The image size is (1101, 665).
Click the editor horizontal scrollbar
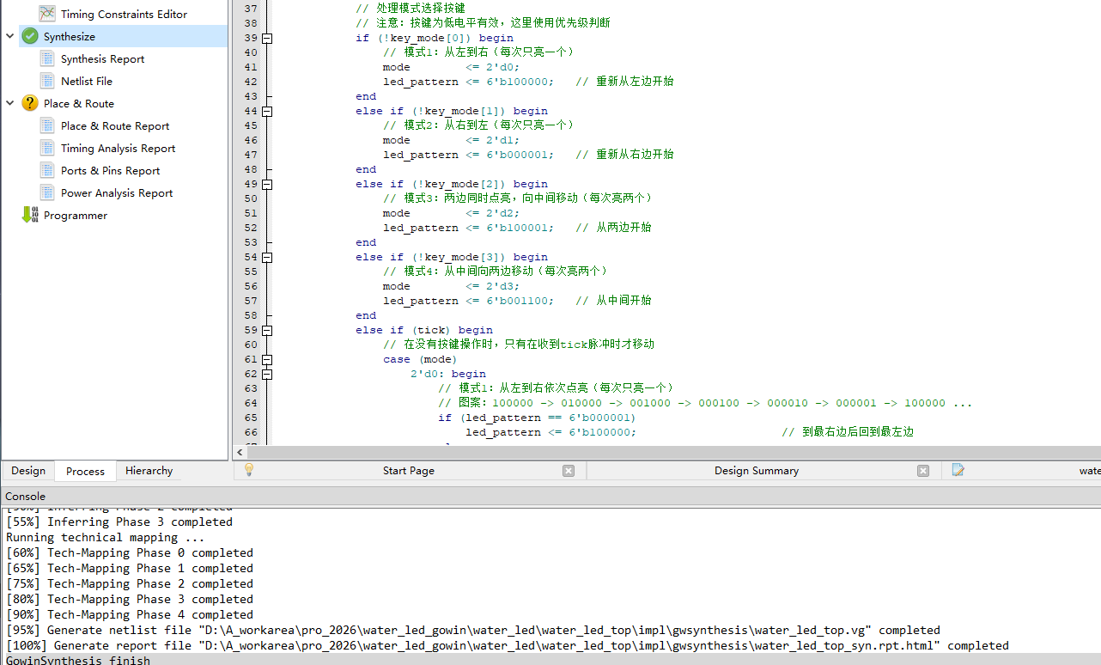click(672, 452)
